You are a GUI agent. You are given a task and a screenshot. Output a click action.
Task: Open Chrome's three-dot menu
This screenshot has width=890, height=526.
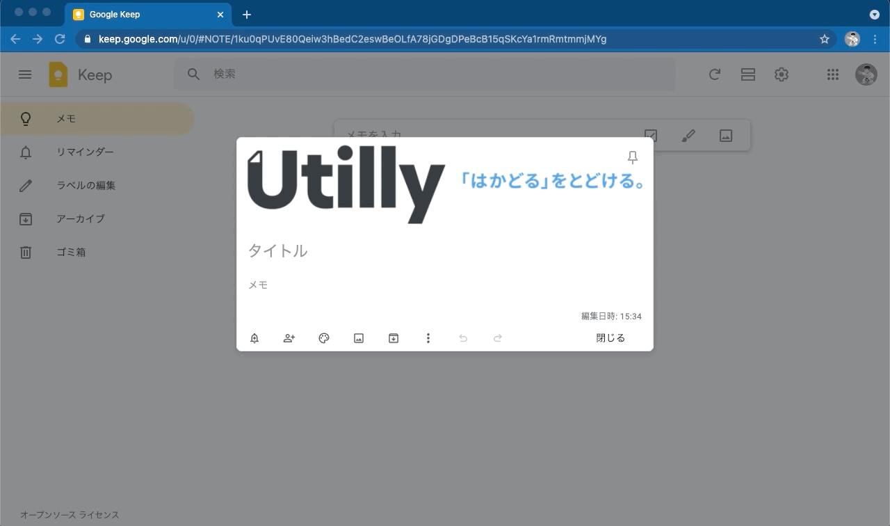pyautogui.click(x=875, y=39)
